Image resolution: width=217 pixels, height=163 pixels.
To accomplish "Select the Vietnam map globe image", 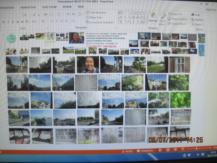I will pyautogui.click(x=12, y=38).
